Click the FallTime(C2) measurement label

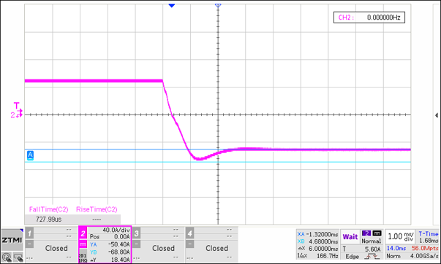[49, 209]
